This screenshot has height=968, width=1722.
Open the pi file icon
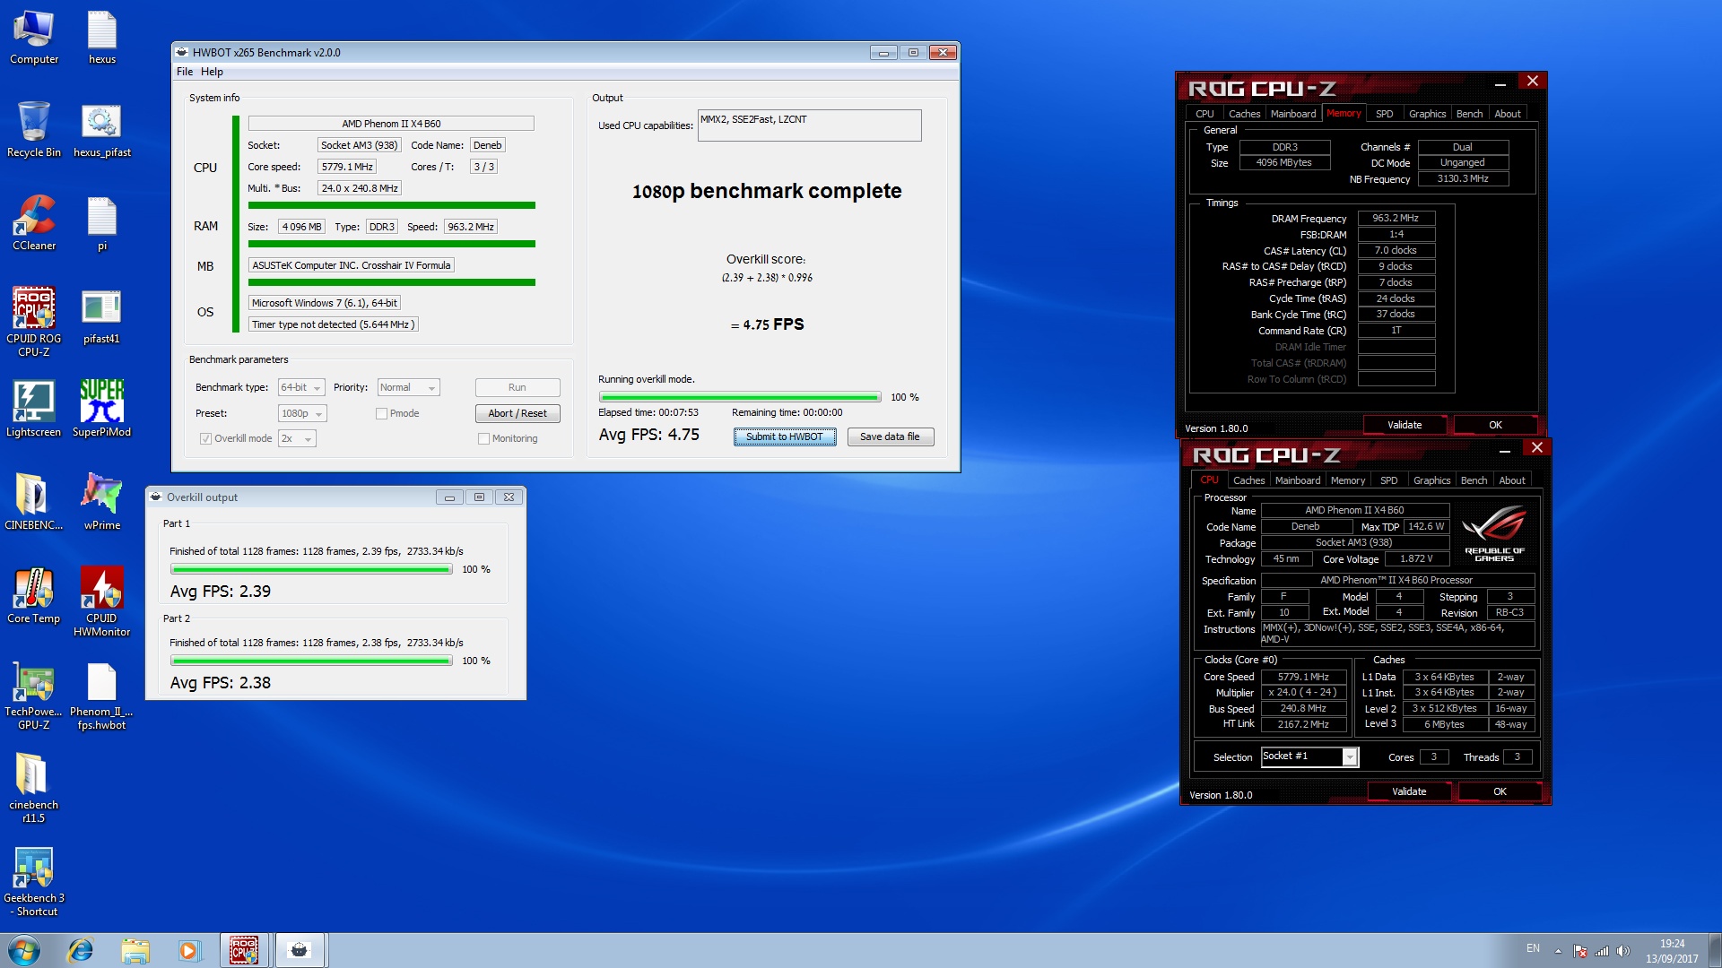click(101, 224)
